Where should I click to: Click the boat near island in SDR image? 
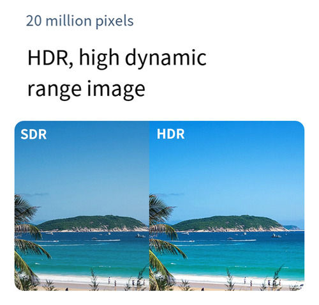(x=140, y=235)
